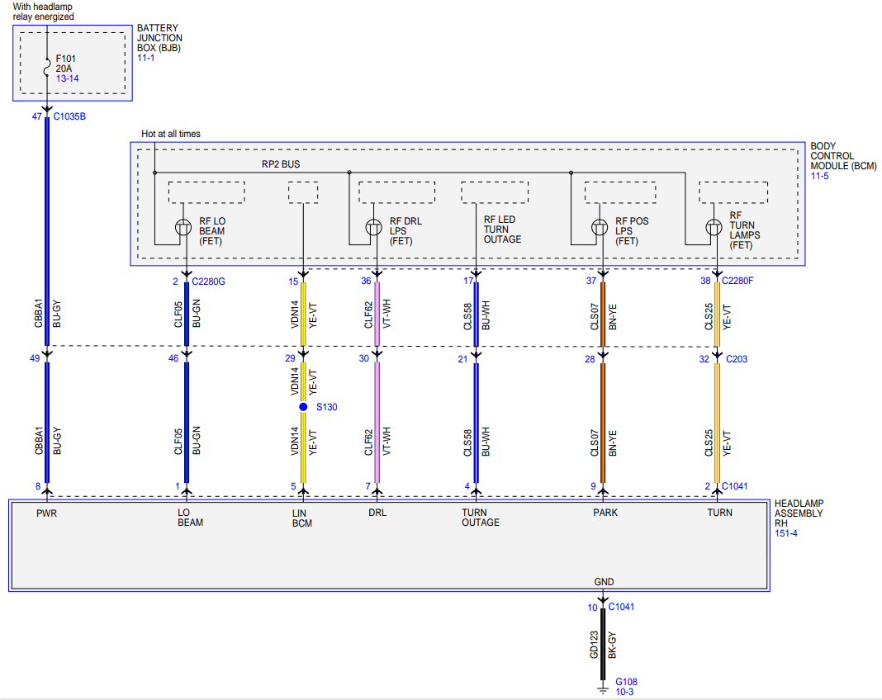Click the RF POS LPS FET symbol
This screenshot has height=700, width=882.
click(x=600, y=228)
